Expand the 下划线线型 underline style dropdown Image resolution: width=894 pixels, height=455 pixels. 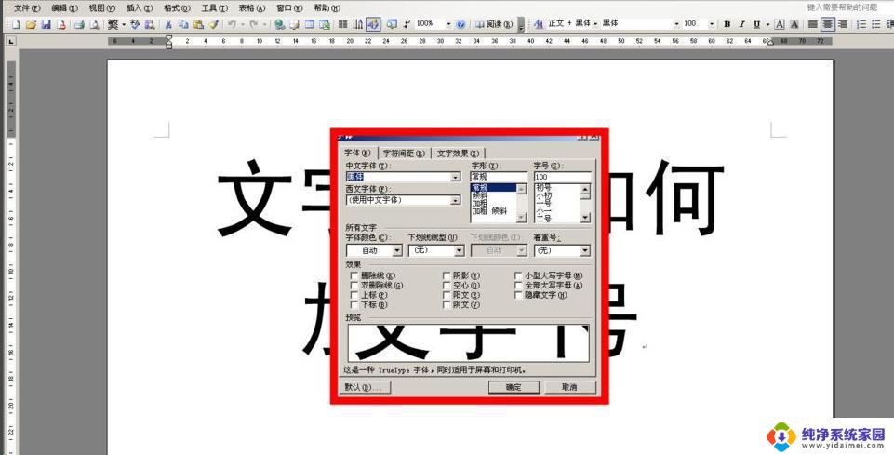459,250
